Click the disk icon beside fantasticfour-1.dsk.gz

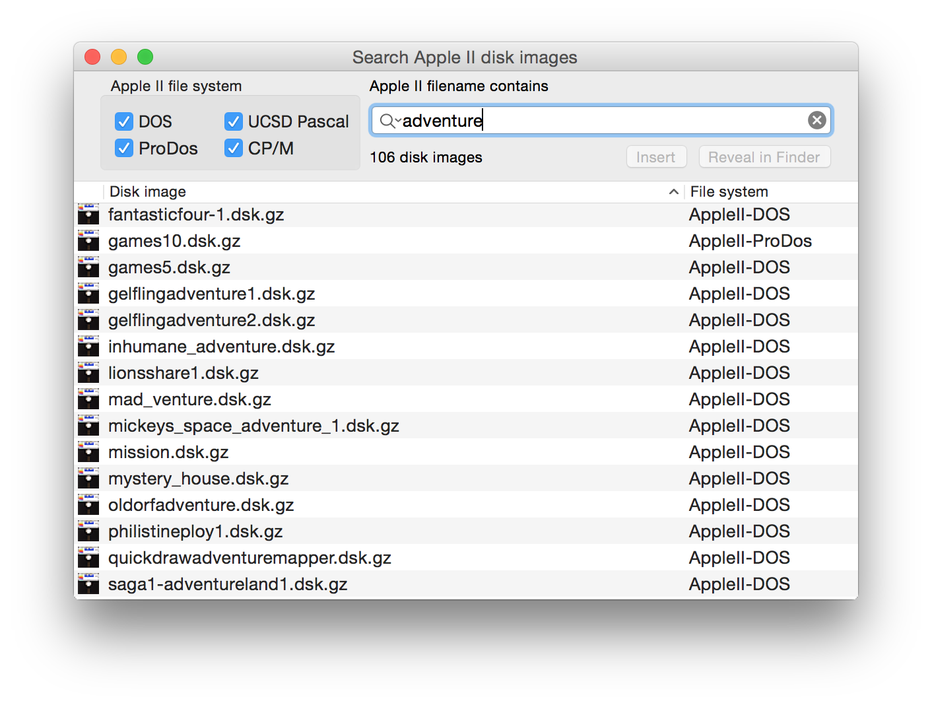point(88,215)
